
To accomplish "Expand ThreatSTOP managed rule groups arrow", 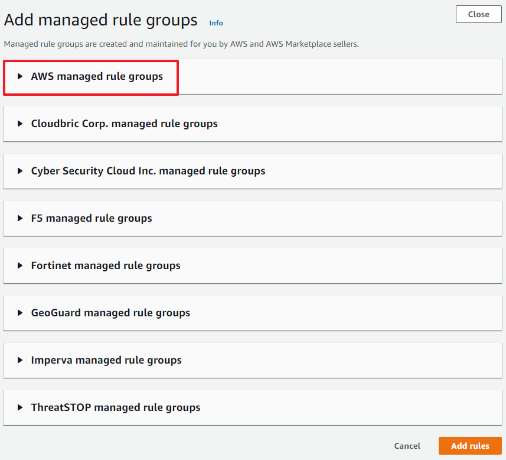I will 20,407.
